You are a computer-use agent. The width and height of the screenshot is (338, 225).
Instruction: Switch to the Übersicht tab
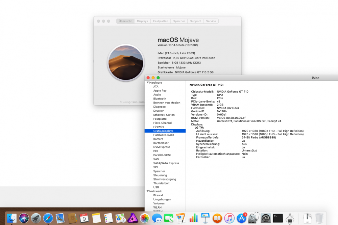pos(125,21)
